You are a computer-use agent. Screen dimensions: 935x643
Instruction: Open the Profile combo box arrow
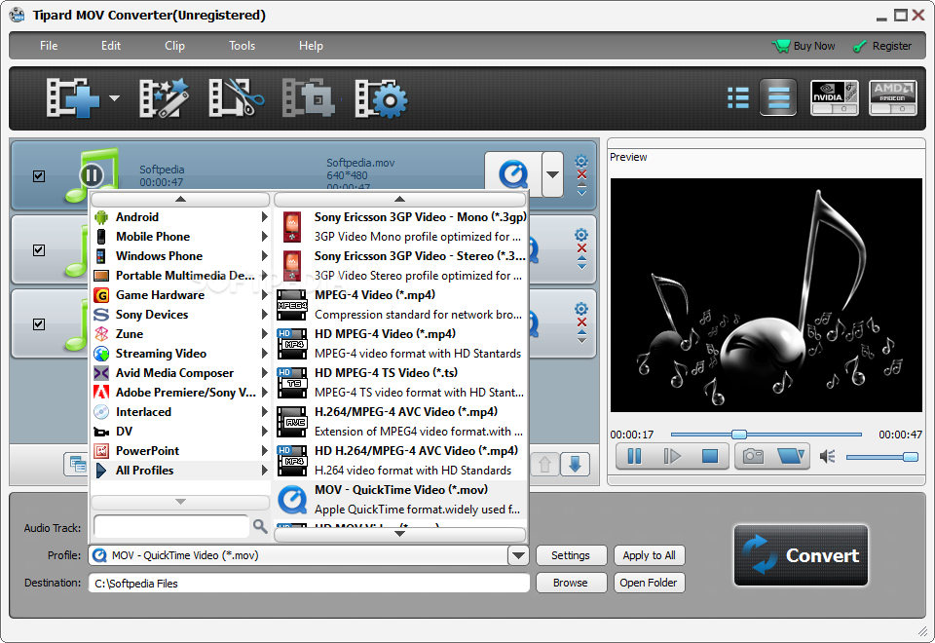click(518, 555)
